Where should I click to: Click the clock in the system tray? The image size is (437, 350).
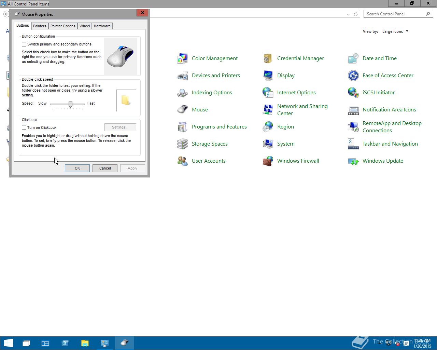point(422,343)
